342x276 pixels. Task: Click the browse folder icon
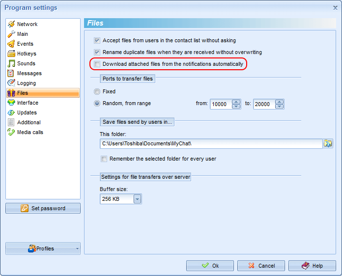(x=328, y=143)
